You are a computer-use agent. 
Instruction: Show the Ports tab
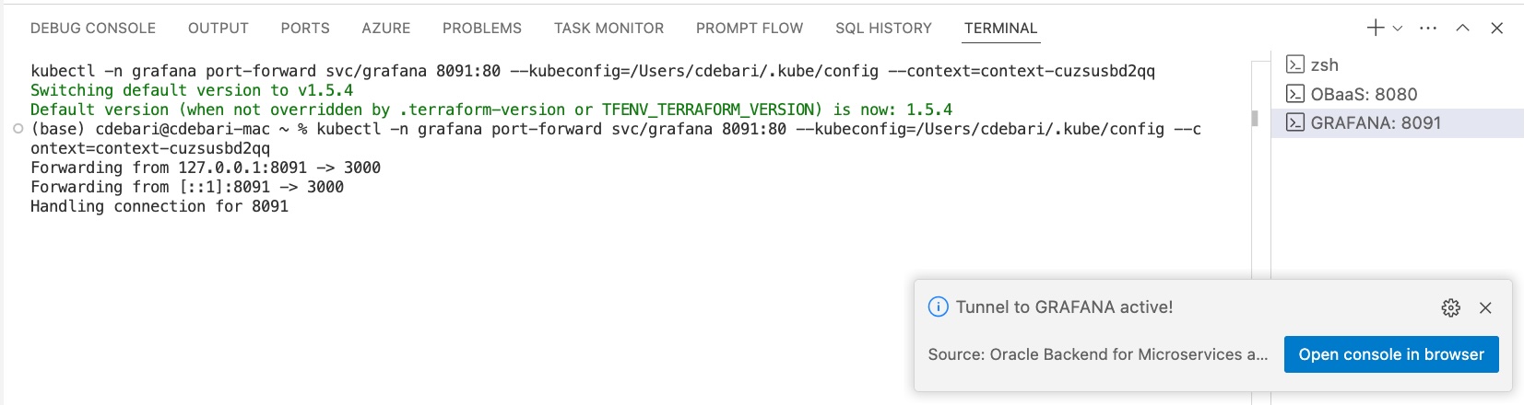305,29
